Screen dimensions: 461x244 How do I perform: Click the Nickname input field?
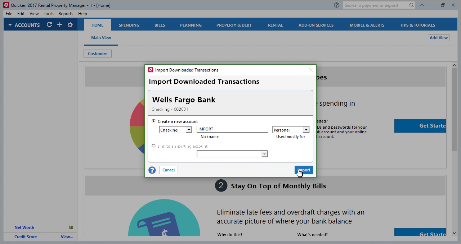coord(232,129)
